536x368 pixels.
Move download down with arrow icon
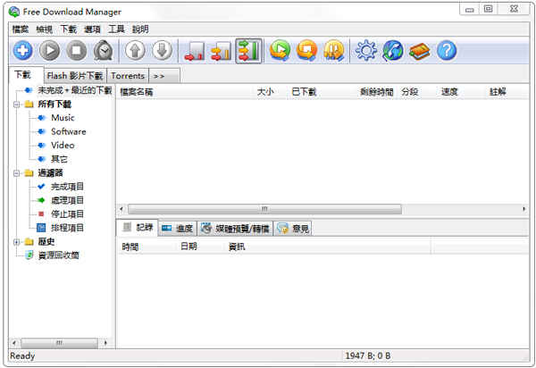[162, 51]
